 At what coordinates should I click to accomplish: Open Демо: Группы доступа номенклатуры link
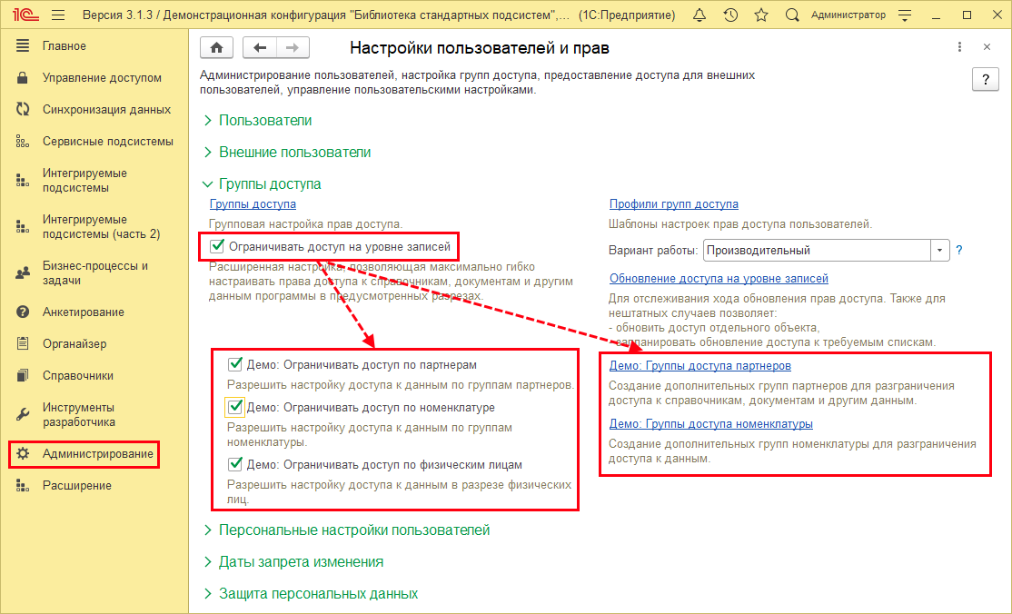pyautogui.click(x=711, y=423)
